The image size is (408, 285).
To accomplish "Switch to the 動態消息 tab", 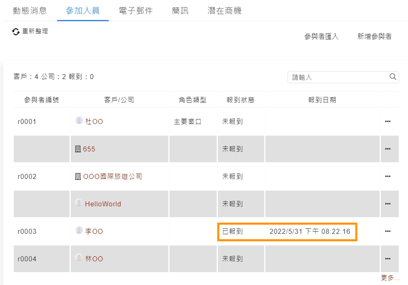I will tap(30, 11).
